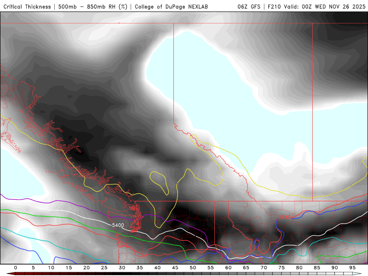Click the '30' tick on the color bar
The image size is (368, 276).
pyautogui.click(x=122, y=268)
